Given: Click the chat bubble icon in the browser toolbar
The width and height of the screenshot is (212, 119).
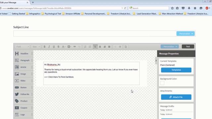Looking at the screenshot, I should [201, 8].
